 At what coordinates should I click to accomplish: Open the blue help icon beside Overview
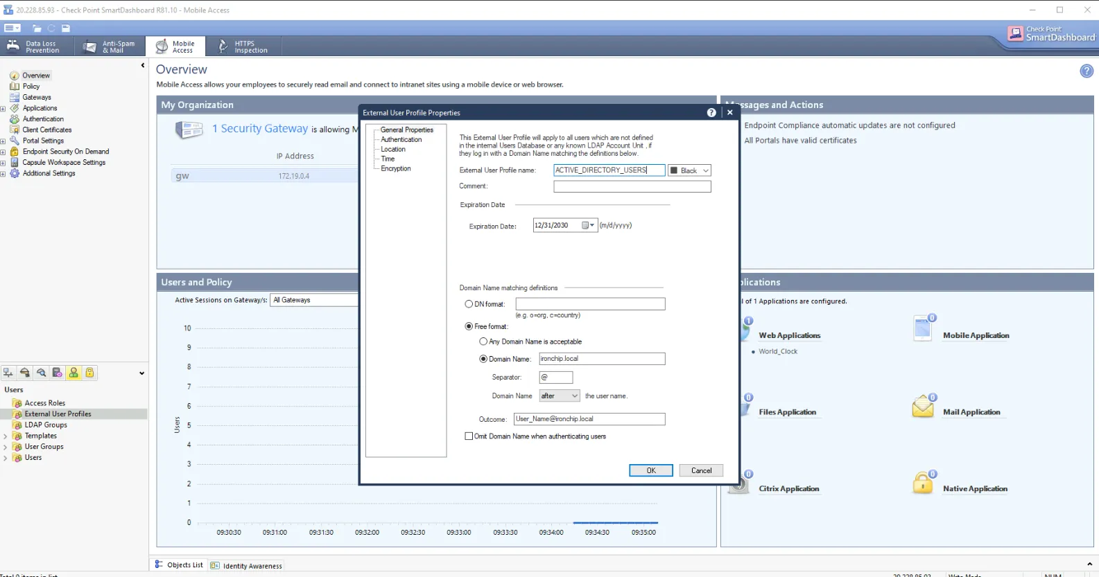pos(1087,71)
